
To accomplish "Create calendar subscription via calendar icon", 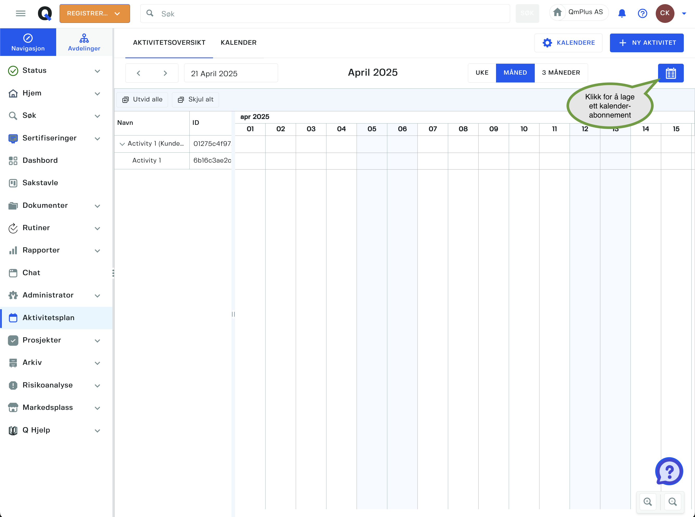I will 671,73.
